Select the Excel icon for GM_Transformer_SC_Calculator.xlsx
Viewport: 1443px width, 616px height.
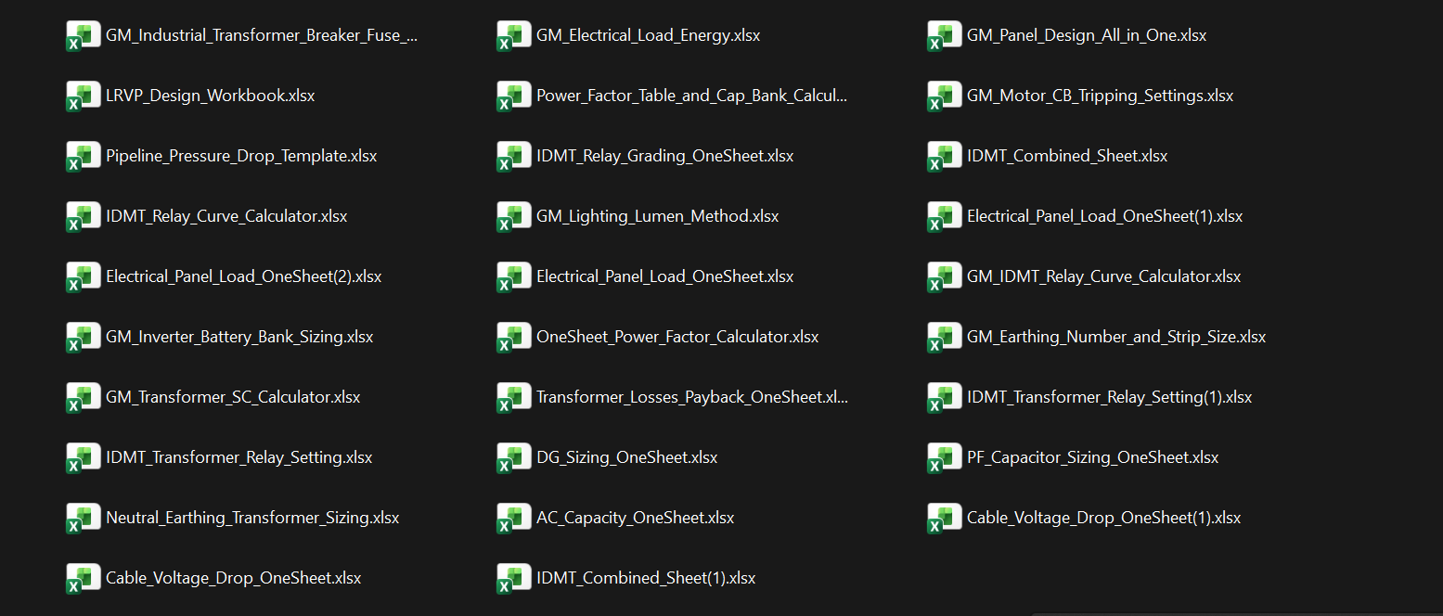(83, 396)
